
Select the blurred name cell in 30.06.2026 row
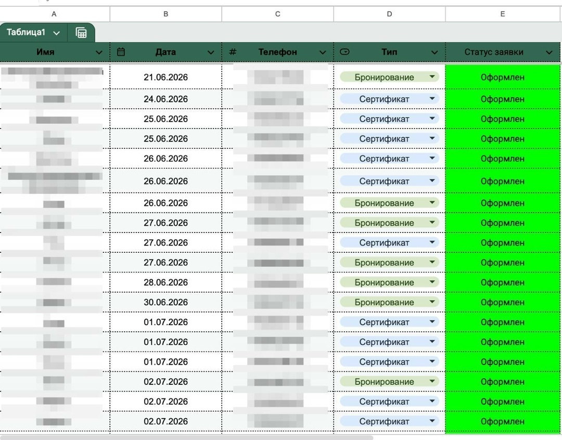pos(55,302)
